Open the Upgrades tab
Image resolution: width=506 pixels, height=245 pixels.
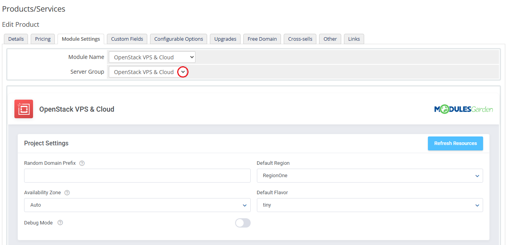pyautogui.click(x=225, y=39)
